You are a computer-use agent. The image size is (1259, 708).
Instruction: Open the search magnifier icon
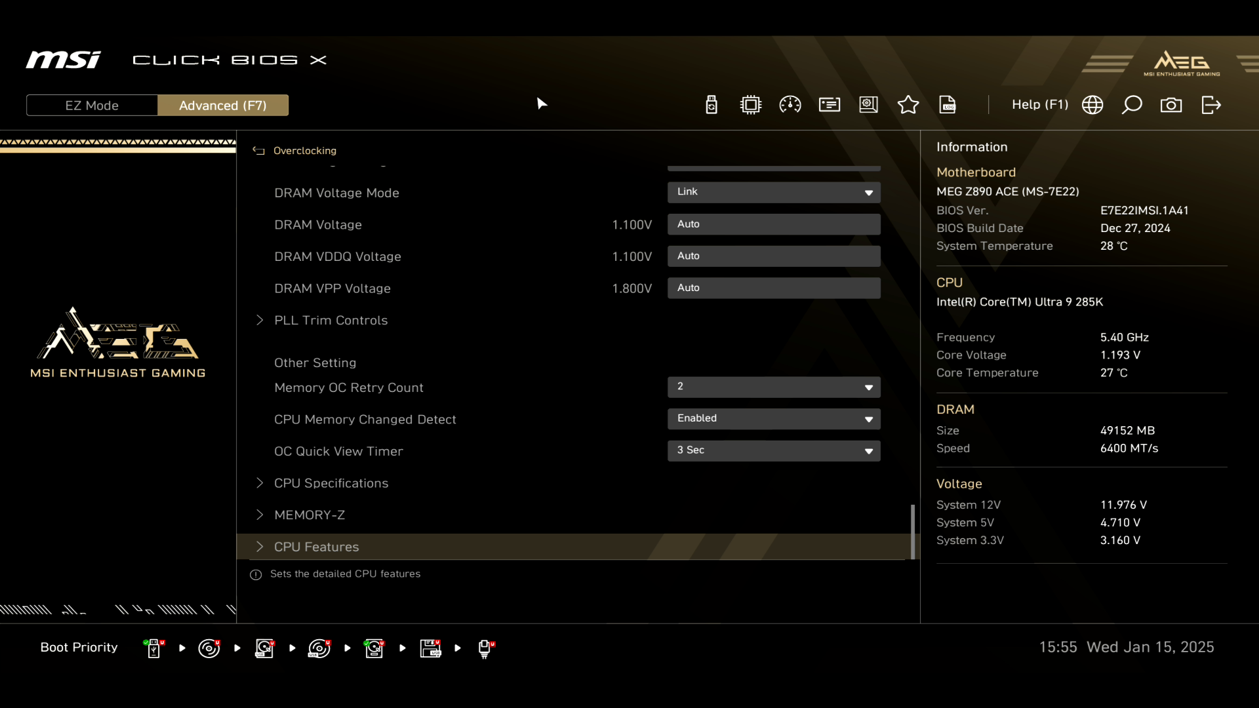[x=1132, y=105]
